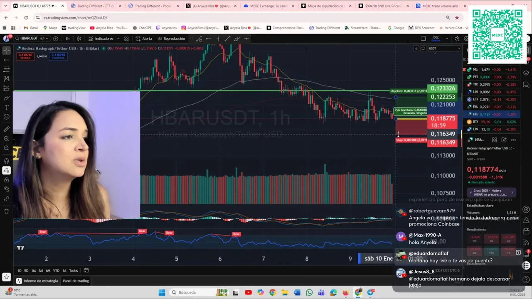The height and width of the screenshot is (299, 532).
Task: Select the text tool in left sidebar
Action: (x=6, y=107)
